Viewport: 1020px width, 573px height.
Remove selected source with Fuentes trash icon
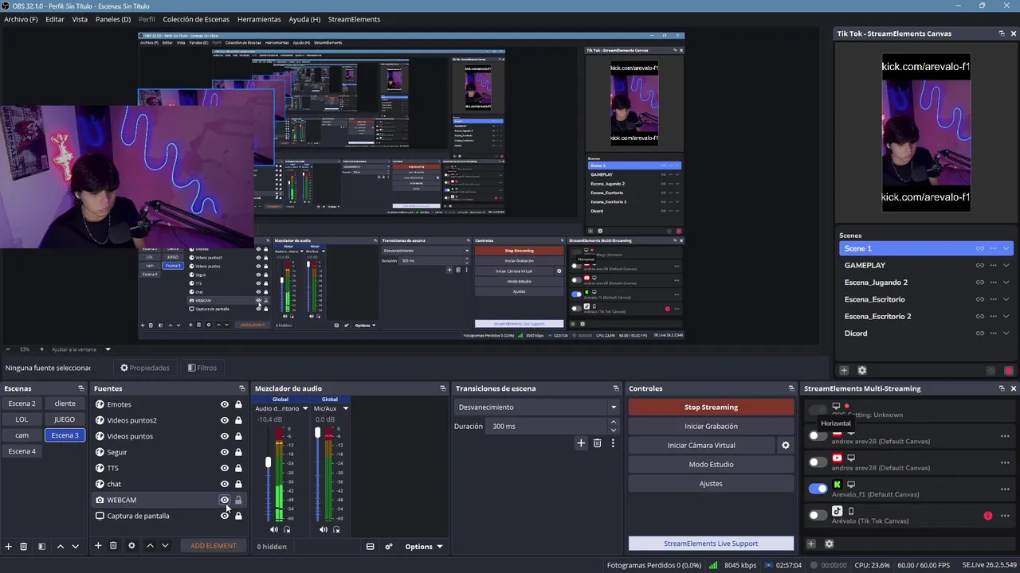click(x=113, y=546)
